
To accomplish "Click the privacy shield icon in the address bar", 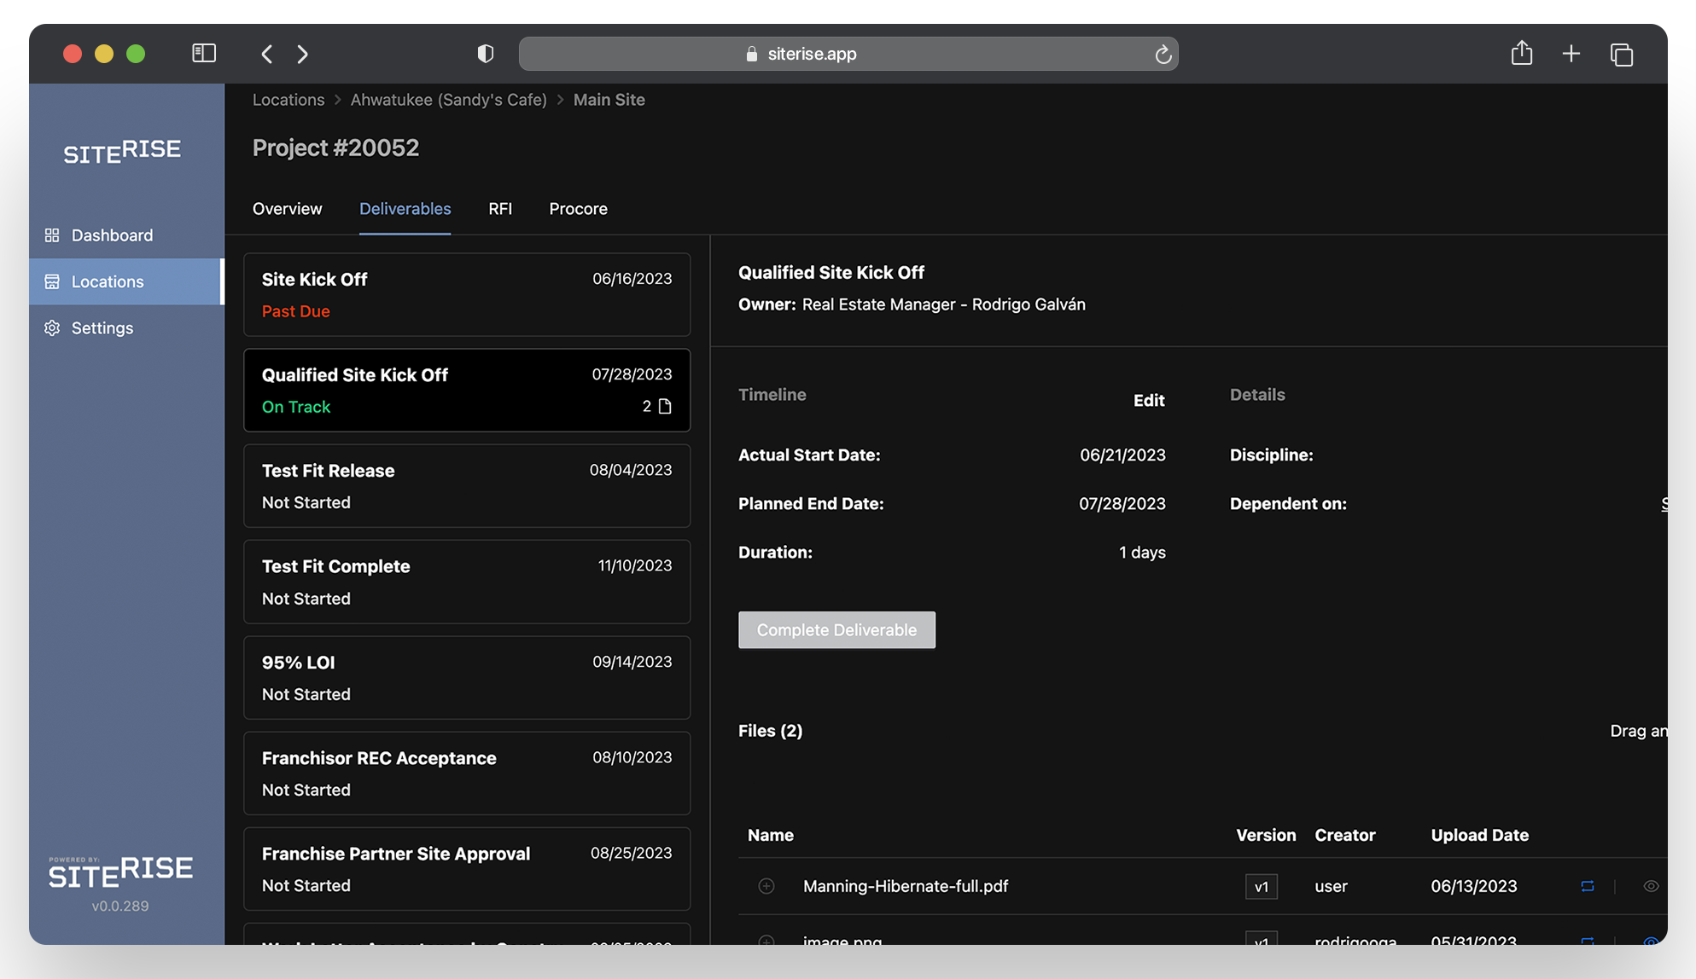I will (x=486, y=53).
